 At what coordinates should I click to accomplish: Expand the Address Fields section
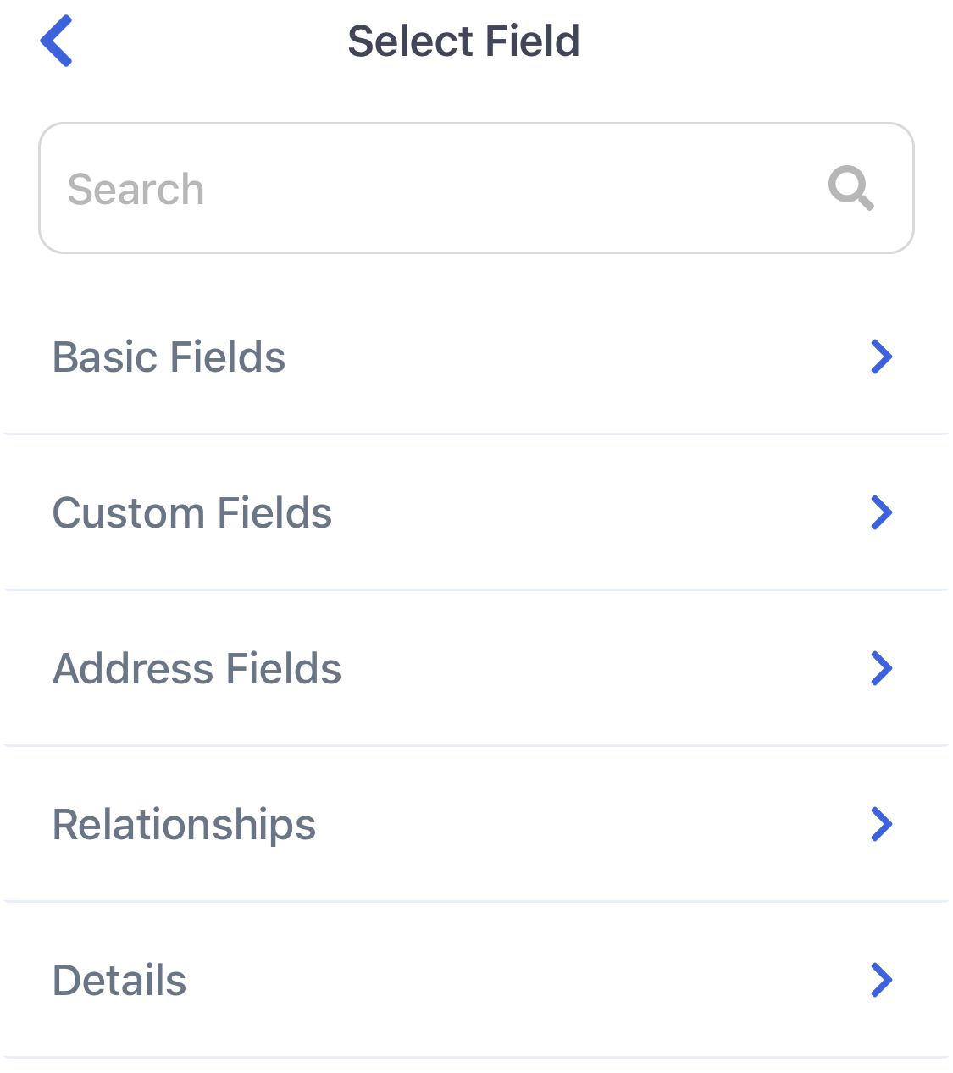click(476, 668)
